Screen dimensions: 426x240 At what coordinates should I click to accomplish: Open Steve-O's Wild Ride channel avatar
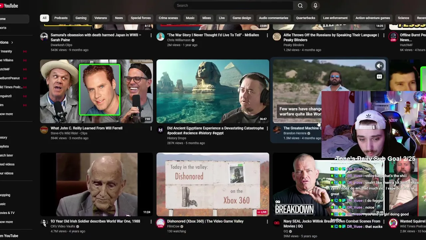pyautogui.click(x=44, y=130)
